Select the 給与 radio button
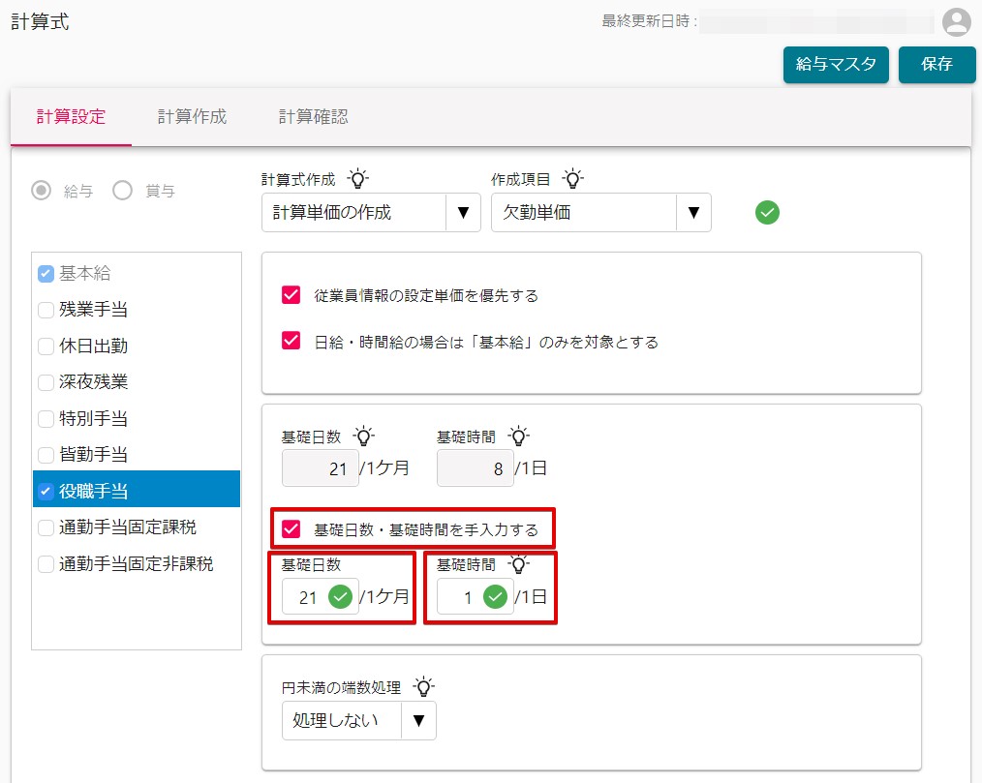This screenshot has height=783, width=982. 42,191
